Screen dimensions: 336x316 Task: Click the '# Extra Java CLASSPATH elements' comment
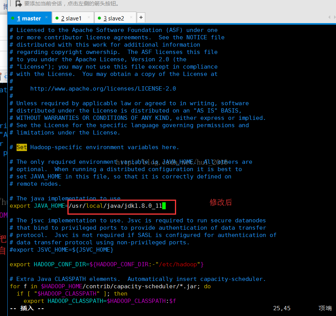click(138, 279)
